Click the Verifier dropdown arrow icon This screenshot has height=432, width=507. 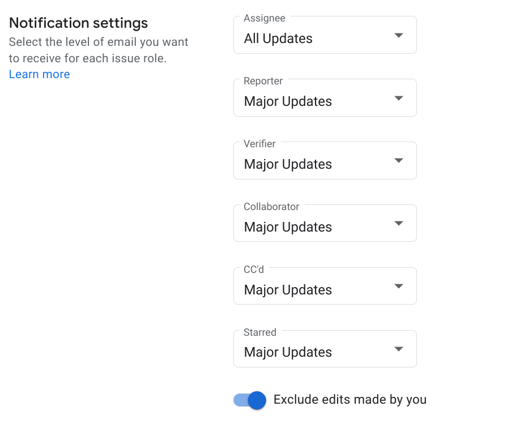[399, 161]
